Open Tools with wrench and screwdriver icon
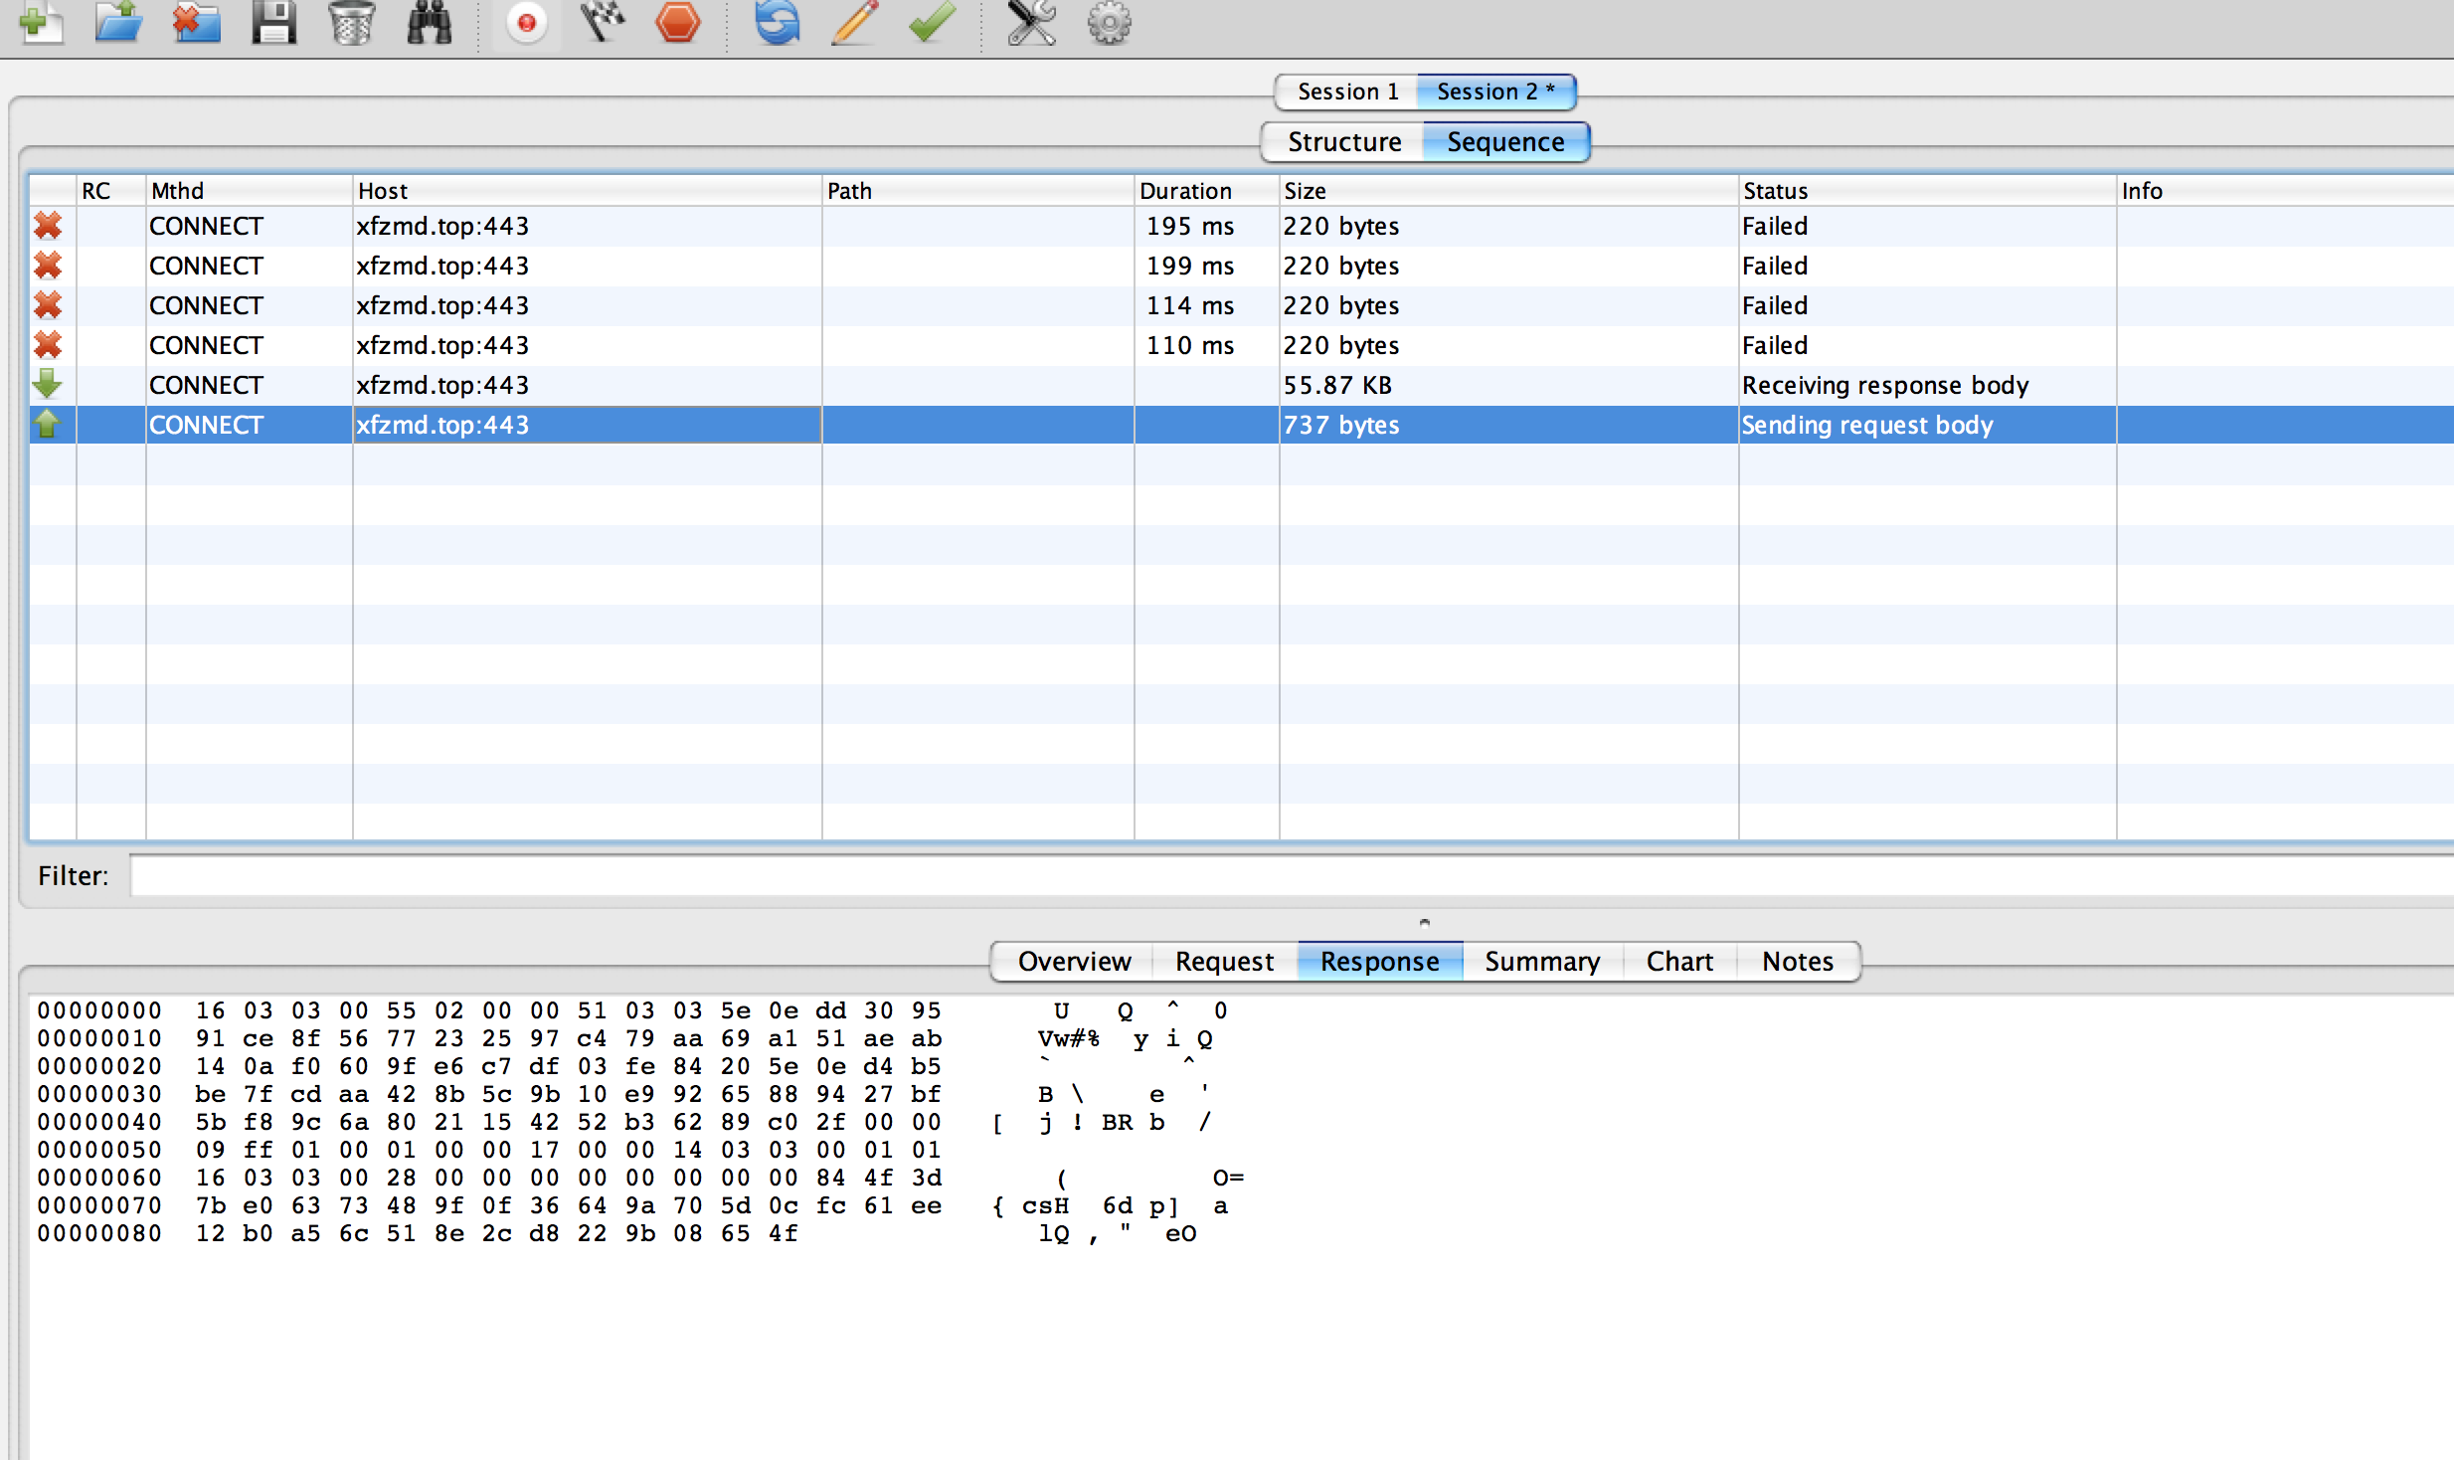 pos(1031,22)
